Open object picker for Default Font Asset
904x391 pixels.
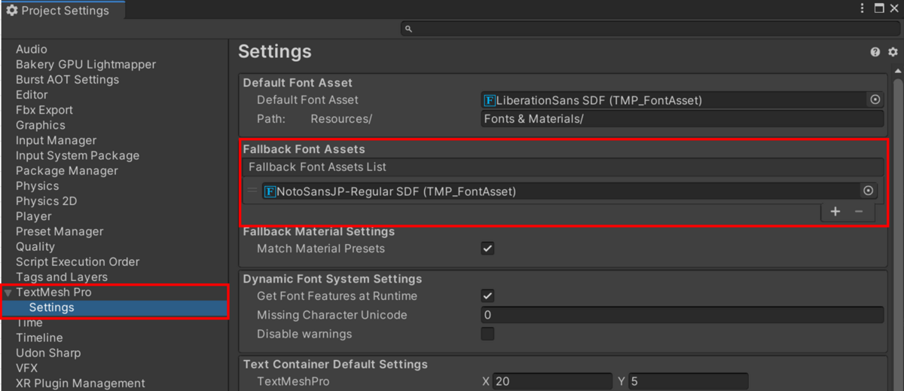pyautogui.click(x=875, y=99)
